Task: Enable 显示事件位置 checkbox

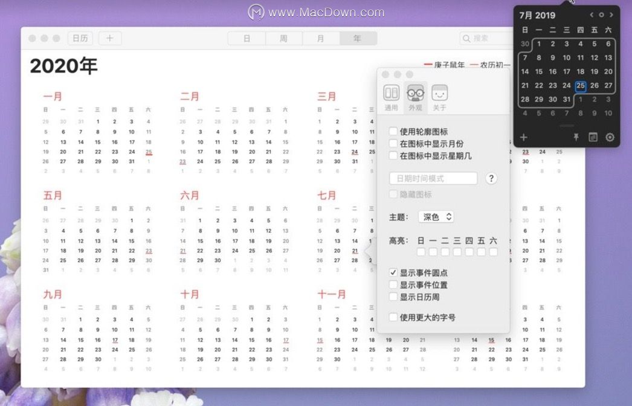Action: click(x=393, y=284)
